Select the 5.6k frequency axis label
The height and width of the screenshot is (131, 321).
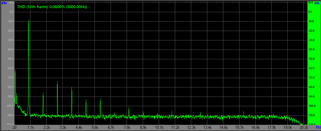(95, 128)
